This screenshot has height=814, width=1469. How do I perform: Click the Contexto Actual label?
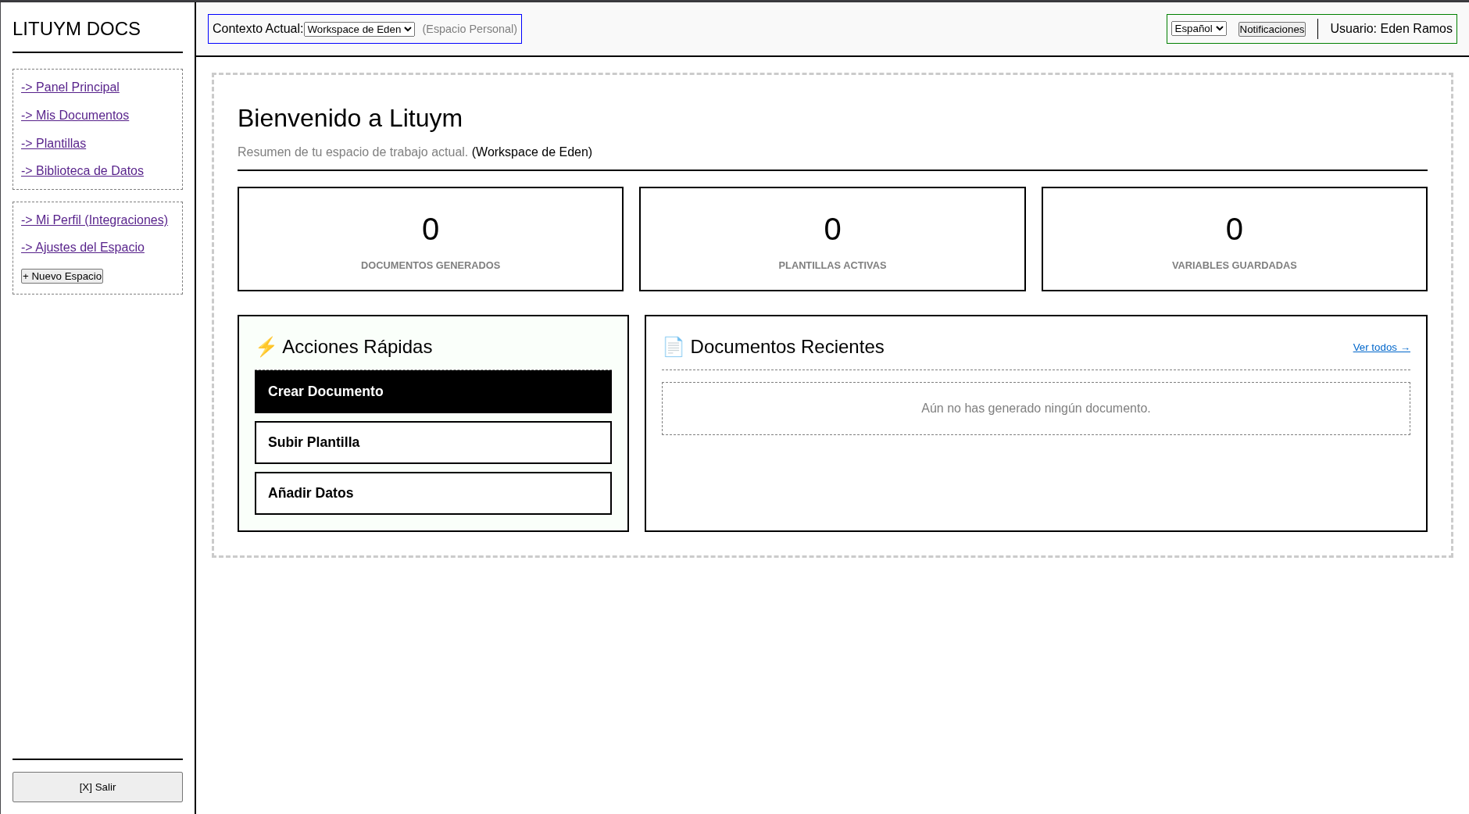point(258,29)
